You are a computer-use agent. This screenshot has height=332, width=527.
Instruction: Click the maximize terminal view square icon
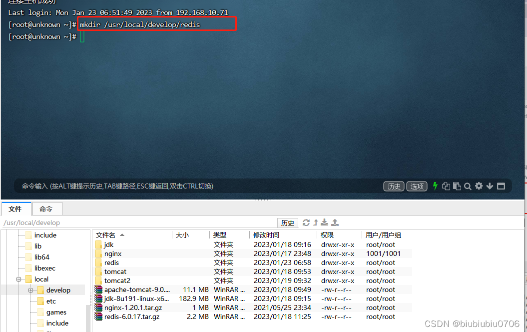501,186
